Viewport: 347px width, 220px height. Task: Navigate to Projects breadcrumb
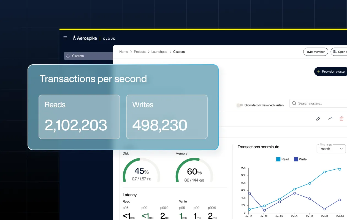[140, 52]
